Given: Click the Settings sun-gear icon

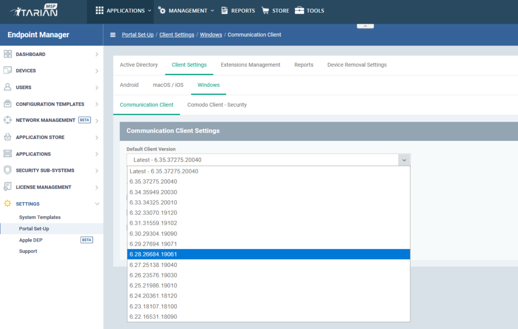Looking at the screenshot, I should (8, 204).
